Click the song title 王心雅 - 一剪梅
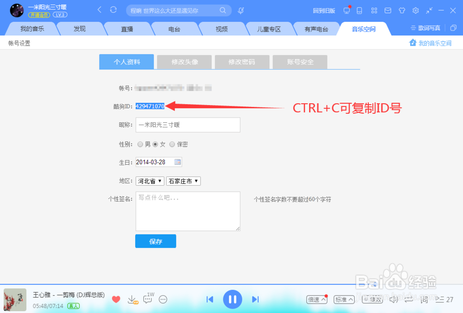463x313 pixels. pos(69,294)
